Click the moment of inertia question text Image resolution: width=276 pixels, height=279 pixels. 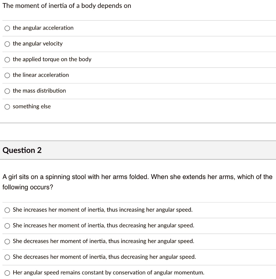coord(67,5)
